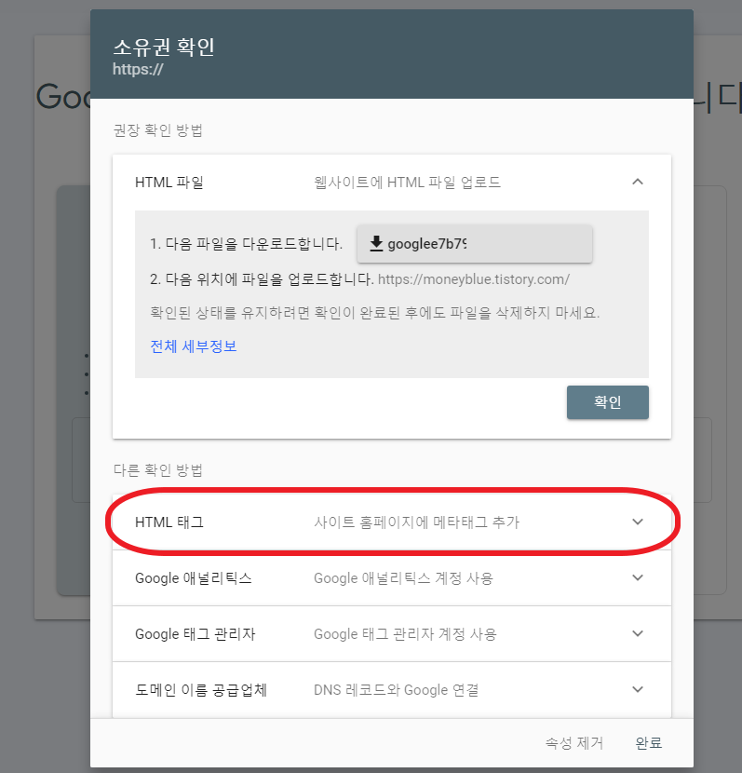
Task: Click the 다른 확인 방법 heading
Action: 157,469
